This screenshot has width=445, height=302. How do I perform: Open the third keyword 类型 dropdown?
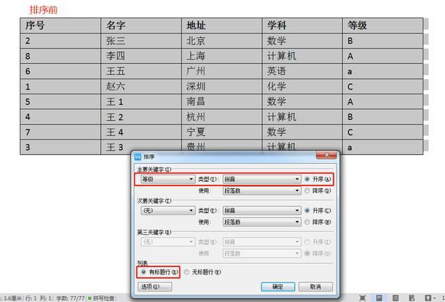[x=261, y=242]
